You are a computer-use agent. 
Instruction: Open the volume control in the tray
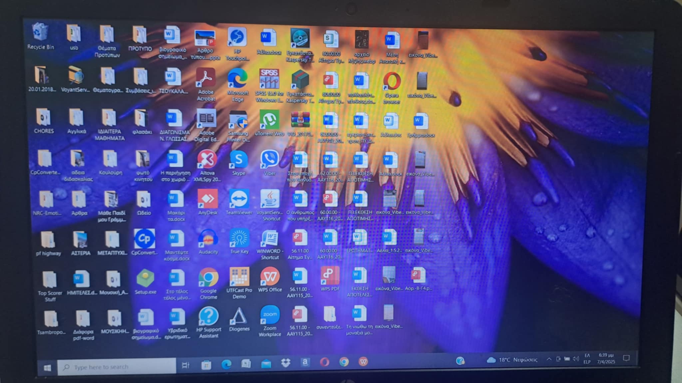tap(576, 359)
